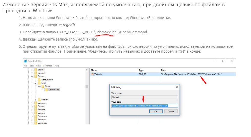Expand the 3dsmnu tree node
The height and width of the screenshot is (137, 251).
32,120
